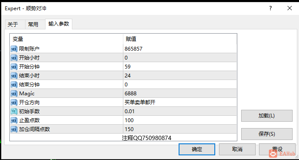299x160 pixels.
Task: Select the 加仓间隔点数 variable name
Action: [x=34, y=129]
